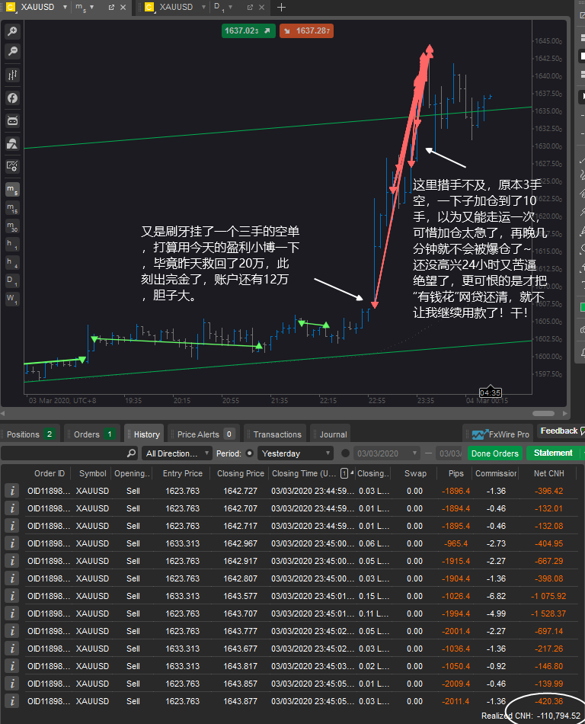The height and width of the screenshot is (724, 585).
Task: Click the Done Orders button
Action: (x=495, y=453)
